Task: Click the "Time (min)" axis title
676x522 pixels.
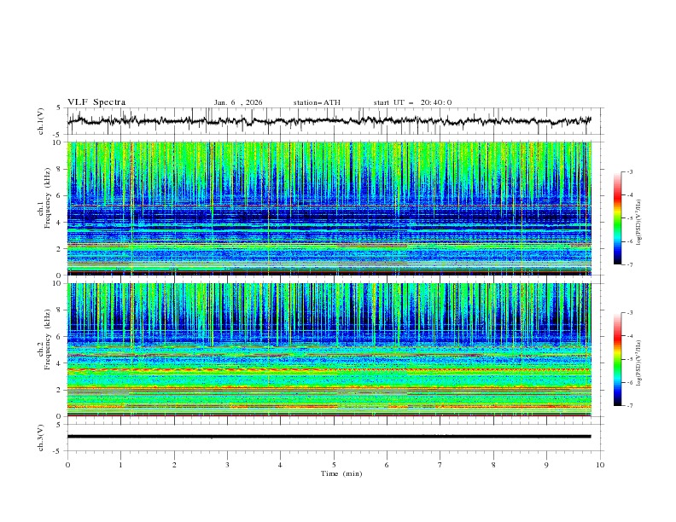Action: pyautogui.click(x=341, y=473)
